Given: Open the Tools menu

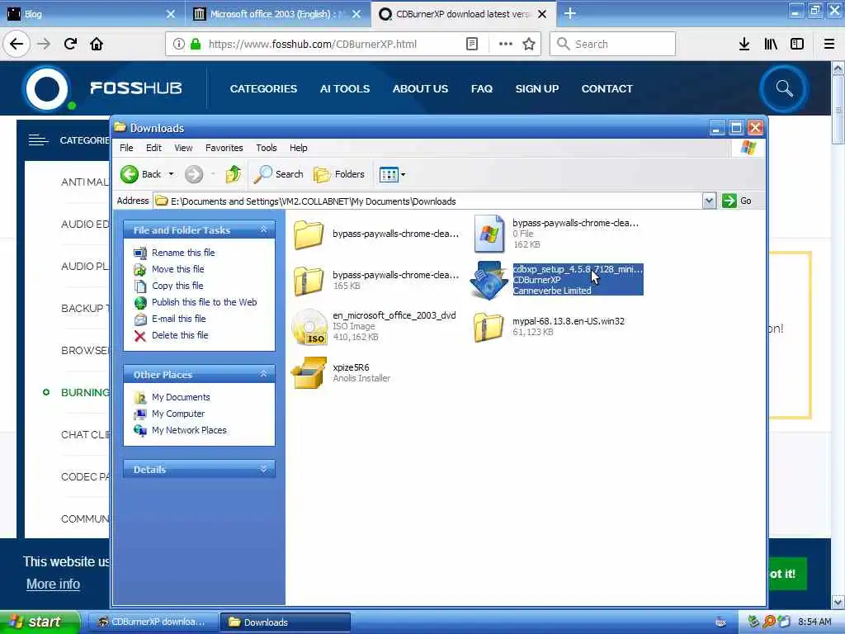Looking at the screenshot, I should (x=267, y=148).
